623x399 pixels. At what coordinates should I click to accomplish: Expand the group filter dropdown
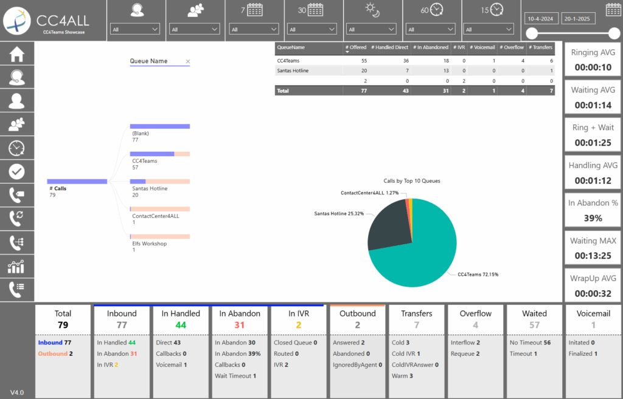(195, 29)
